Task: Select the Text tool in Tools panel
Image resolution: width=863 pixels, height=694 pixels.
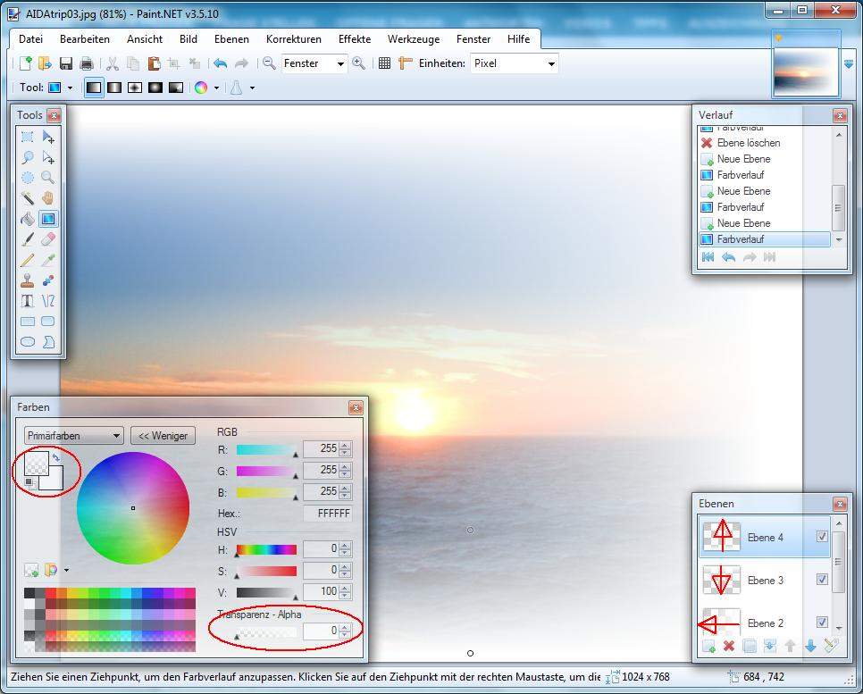Action: point(28,301)
